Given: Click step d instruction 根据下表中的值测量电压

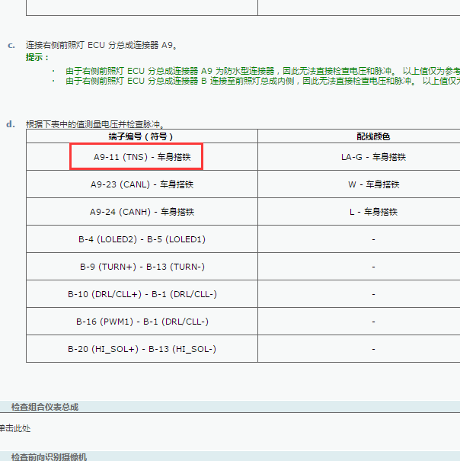Looking at the screenshot, I should (x=94, y=124).
